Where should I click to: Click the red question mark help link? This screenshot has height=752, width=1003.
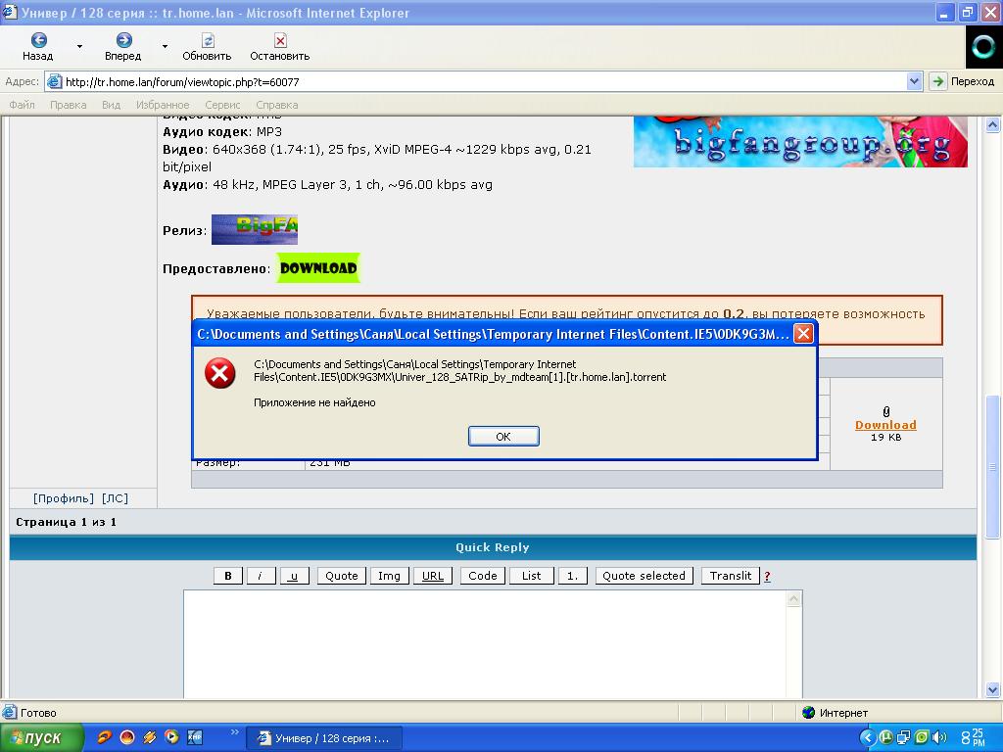(x=767, y=576)
